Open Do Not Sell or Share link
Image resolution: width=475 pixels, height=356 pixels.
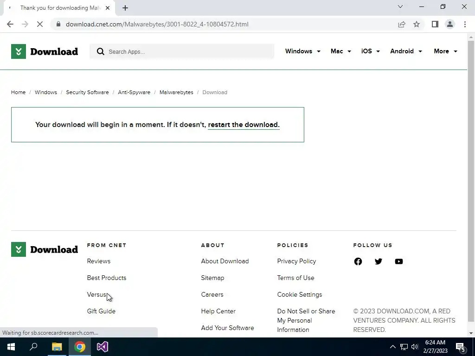click(306, 320)
